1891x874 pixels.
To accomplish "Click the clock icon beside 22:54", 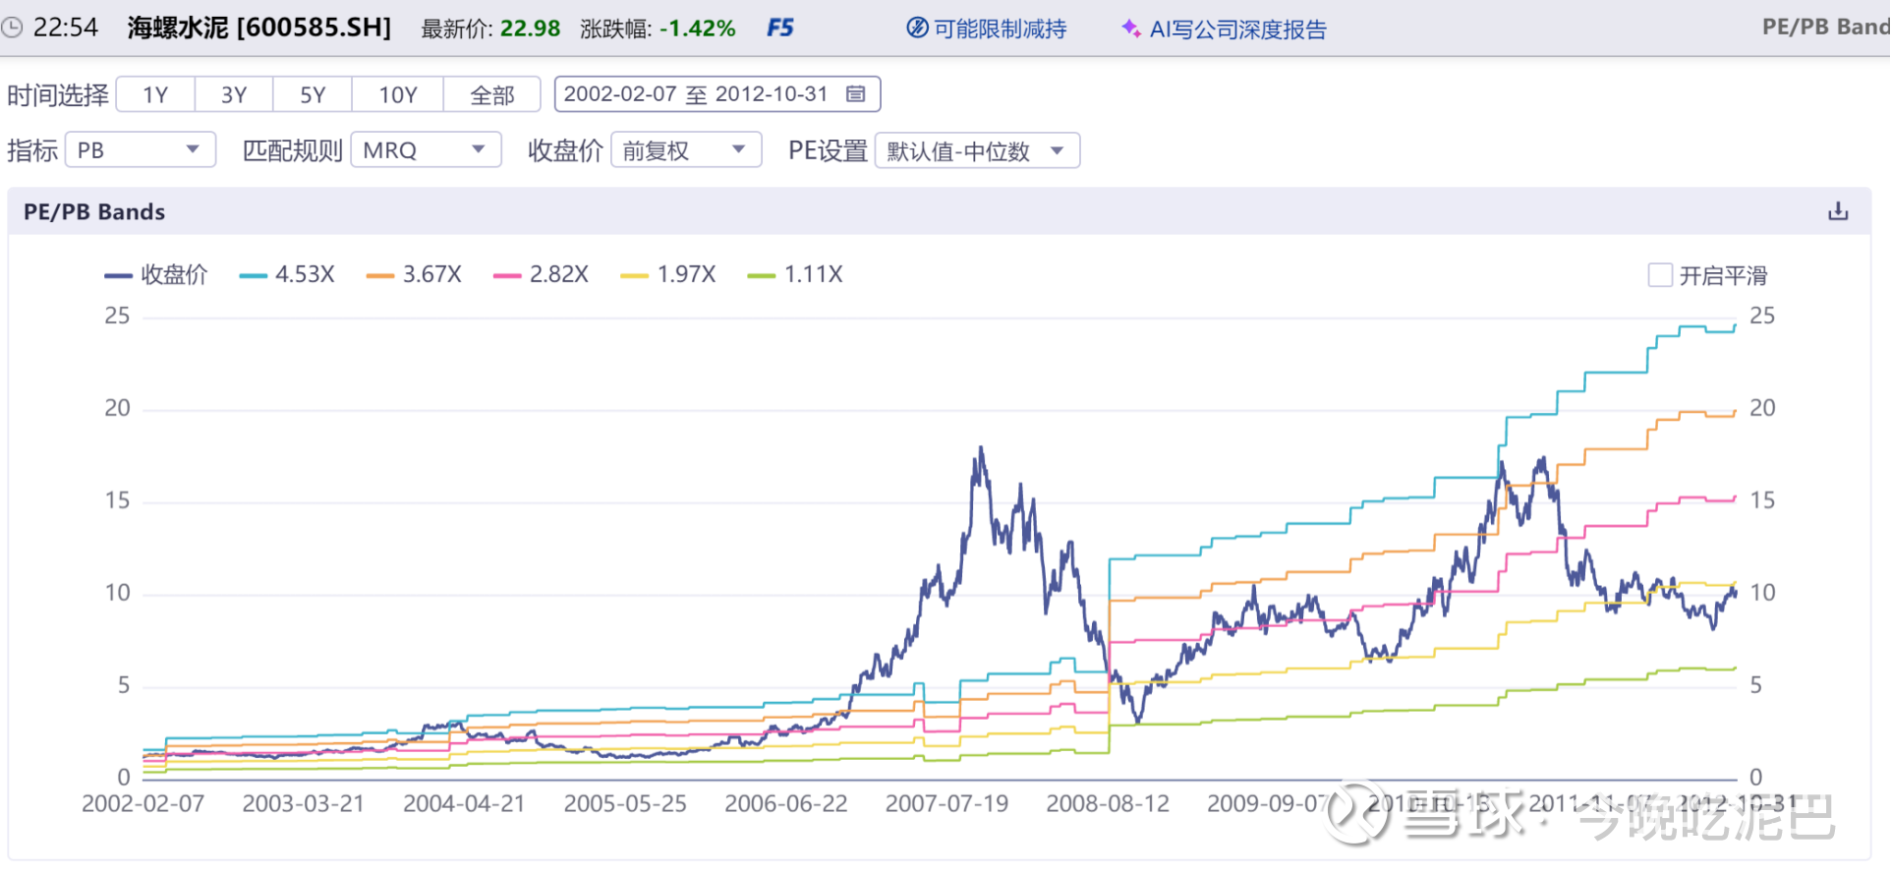I will coord(12,28).
